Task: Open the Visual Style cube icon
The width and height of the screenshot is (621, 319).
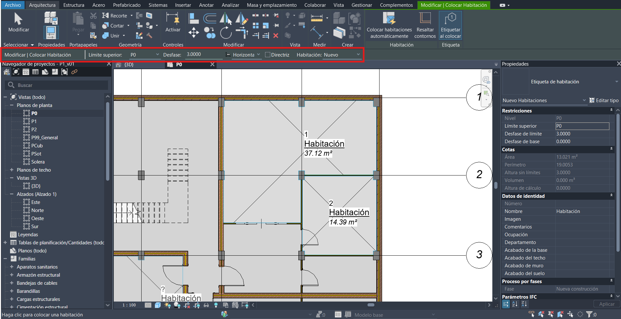Action: point(158,305)
